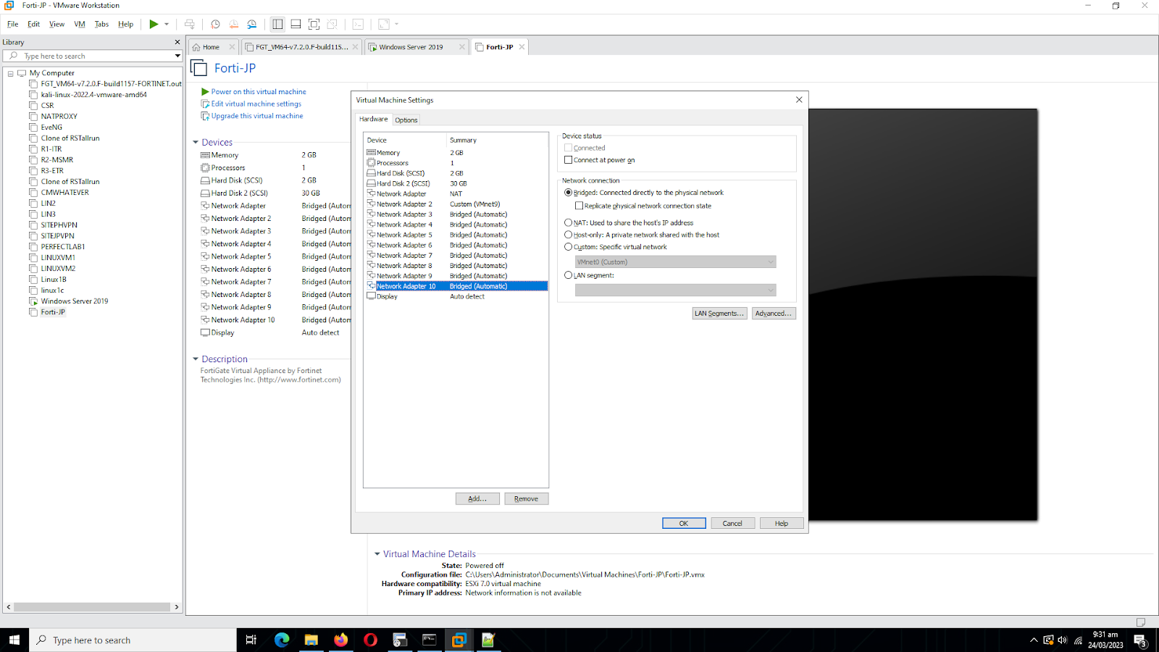Screen dimensions: 1159x652
Task: Toggle Connect at power on checkbox
Action: point(569,160)
